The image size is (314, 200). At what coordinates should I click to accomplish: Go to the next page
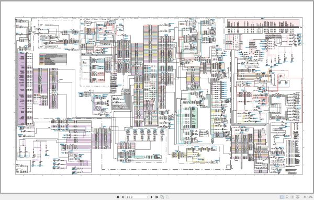coord(152,197)
